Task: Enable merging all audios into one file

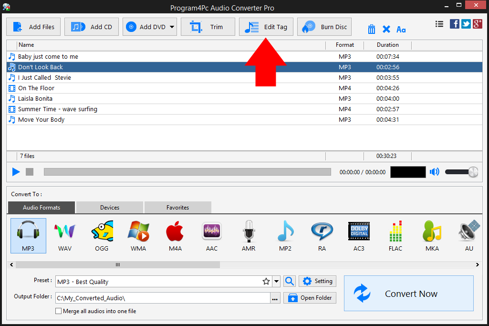Action: tap(58, 311)
